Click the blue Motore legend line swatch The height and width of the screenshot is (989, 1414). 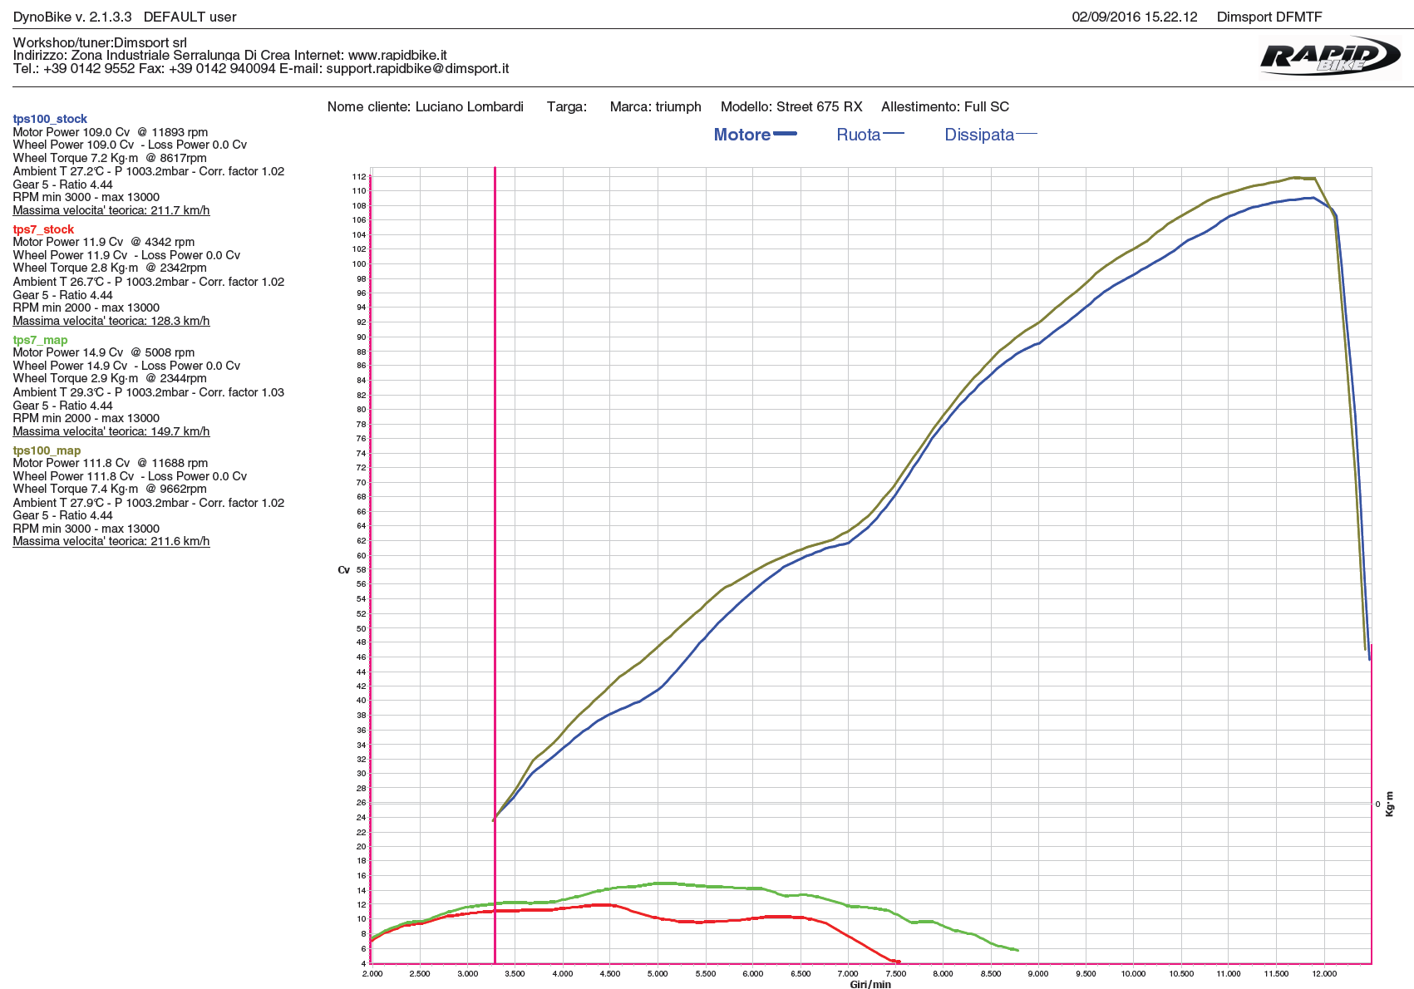pos(785,134)
